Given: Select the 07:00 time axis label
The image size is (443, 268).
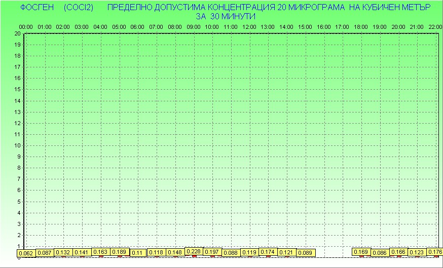Looking at the screenshot, I should [156, 26].
